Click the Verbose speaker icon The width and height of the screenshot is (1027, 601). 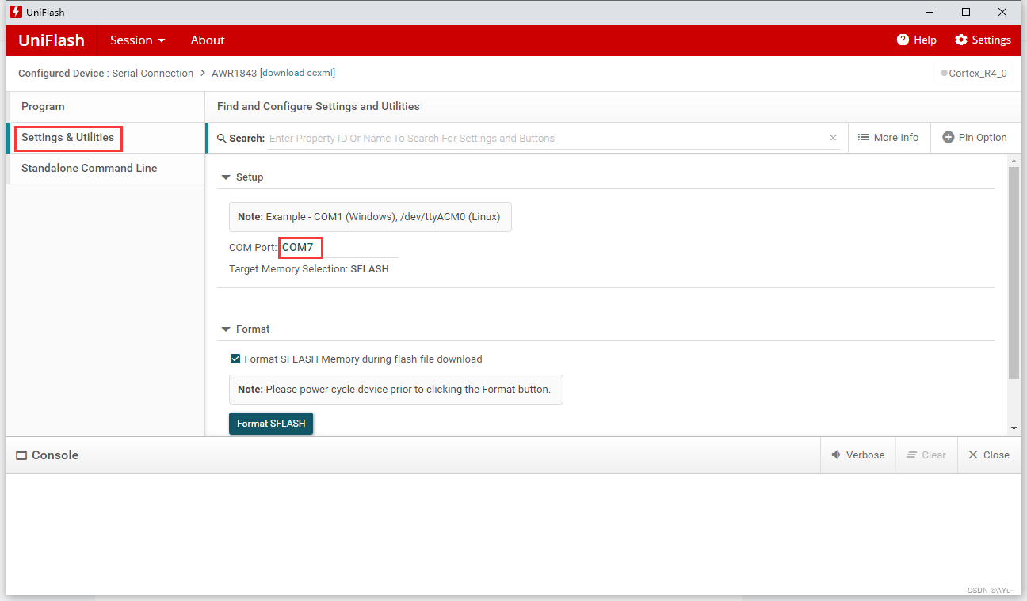[836, 455]
